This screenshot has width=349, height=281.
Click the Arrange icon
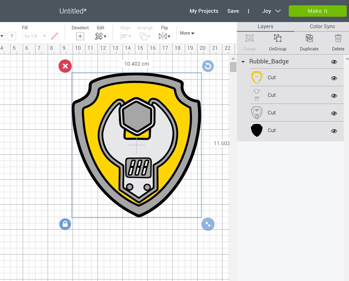click(143, 36)
